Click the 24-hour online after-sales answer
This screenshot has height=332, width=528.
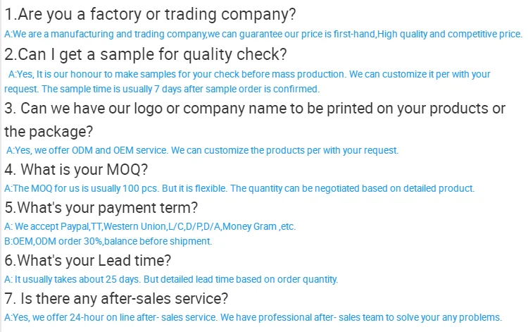tap(253, 317)
